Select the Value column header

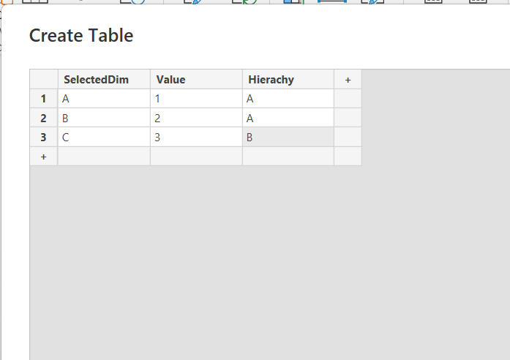tap(196, 79)
